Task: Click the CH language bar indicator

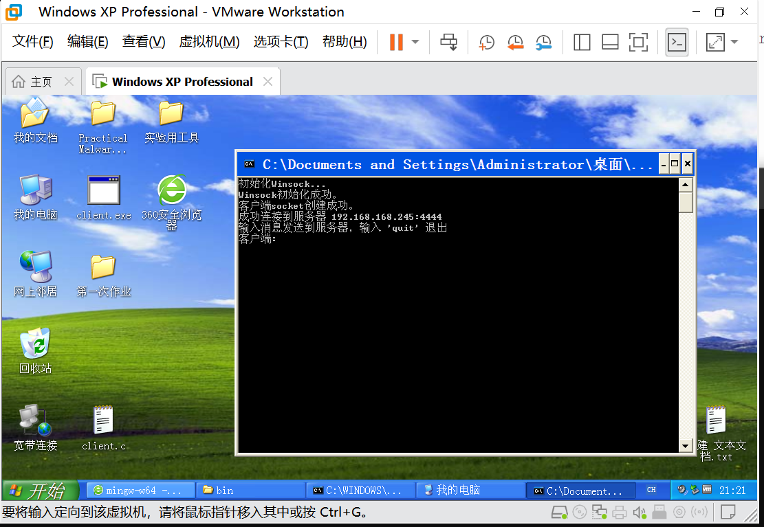Action: (x=651, y=490)
